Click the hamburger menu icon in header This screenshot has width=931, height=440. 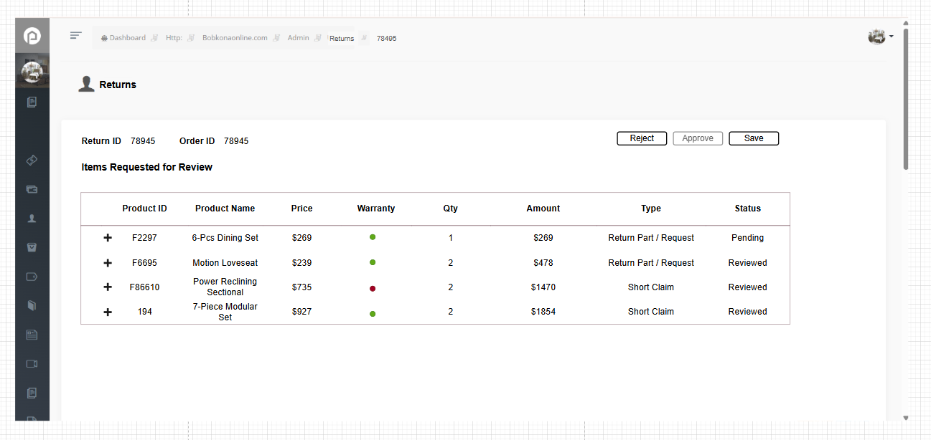point(75,36)
